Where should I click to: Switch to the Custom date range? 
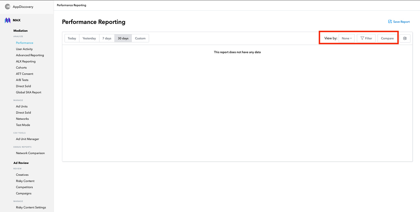pos(140,38)
